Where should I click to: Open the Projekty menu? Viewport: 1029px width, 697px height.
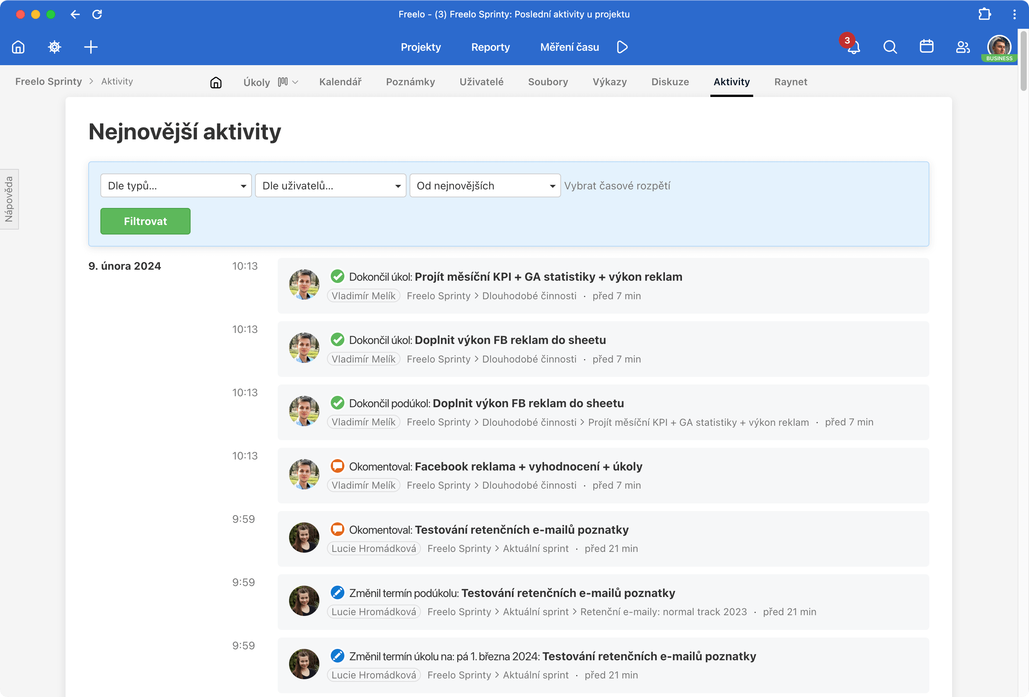[421, 47]
